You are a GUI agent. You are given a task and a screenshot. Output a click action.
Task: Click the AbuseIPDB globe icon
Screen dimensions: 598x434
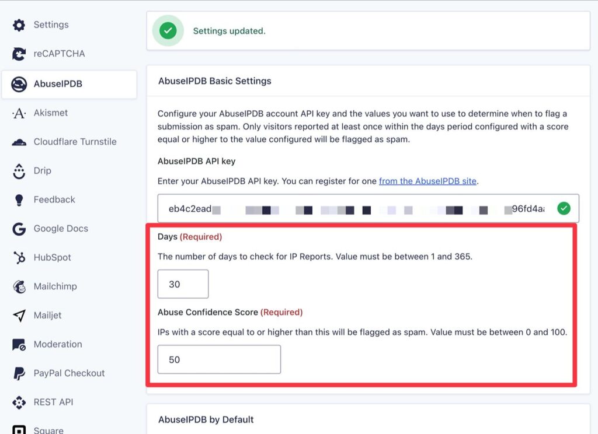pos(19,84)
